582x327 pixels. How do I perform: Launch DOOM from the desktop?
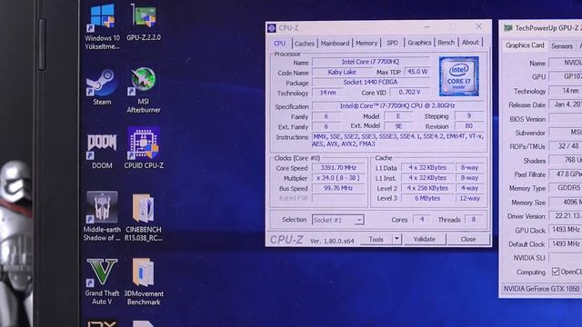coord(102,152)
